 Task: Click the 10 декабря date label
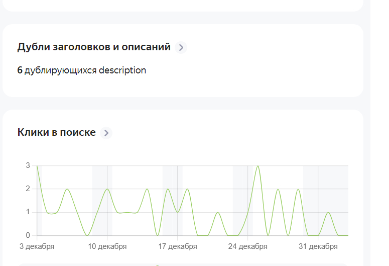click(107, 246)
